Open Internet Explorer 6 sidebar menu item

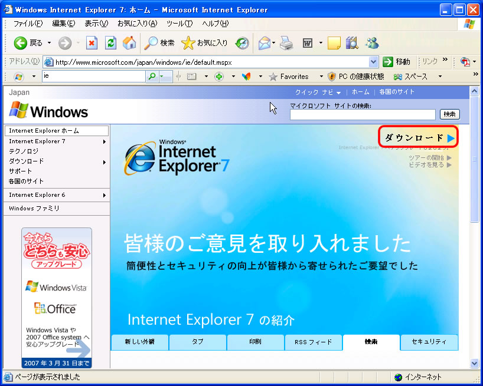coord(57,195)
